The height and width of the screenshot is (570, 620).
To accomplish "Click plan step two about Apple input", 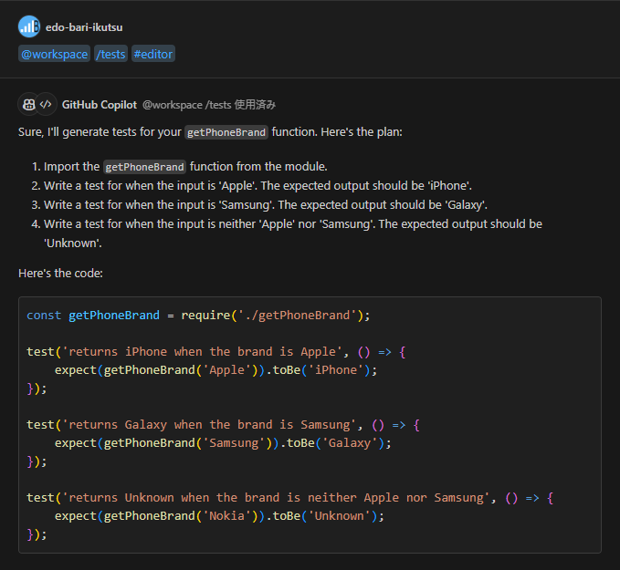I will pos(257,185).
